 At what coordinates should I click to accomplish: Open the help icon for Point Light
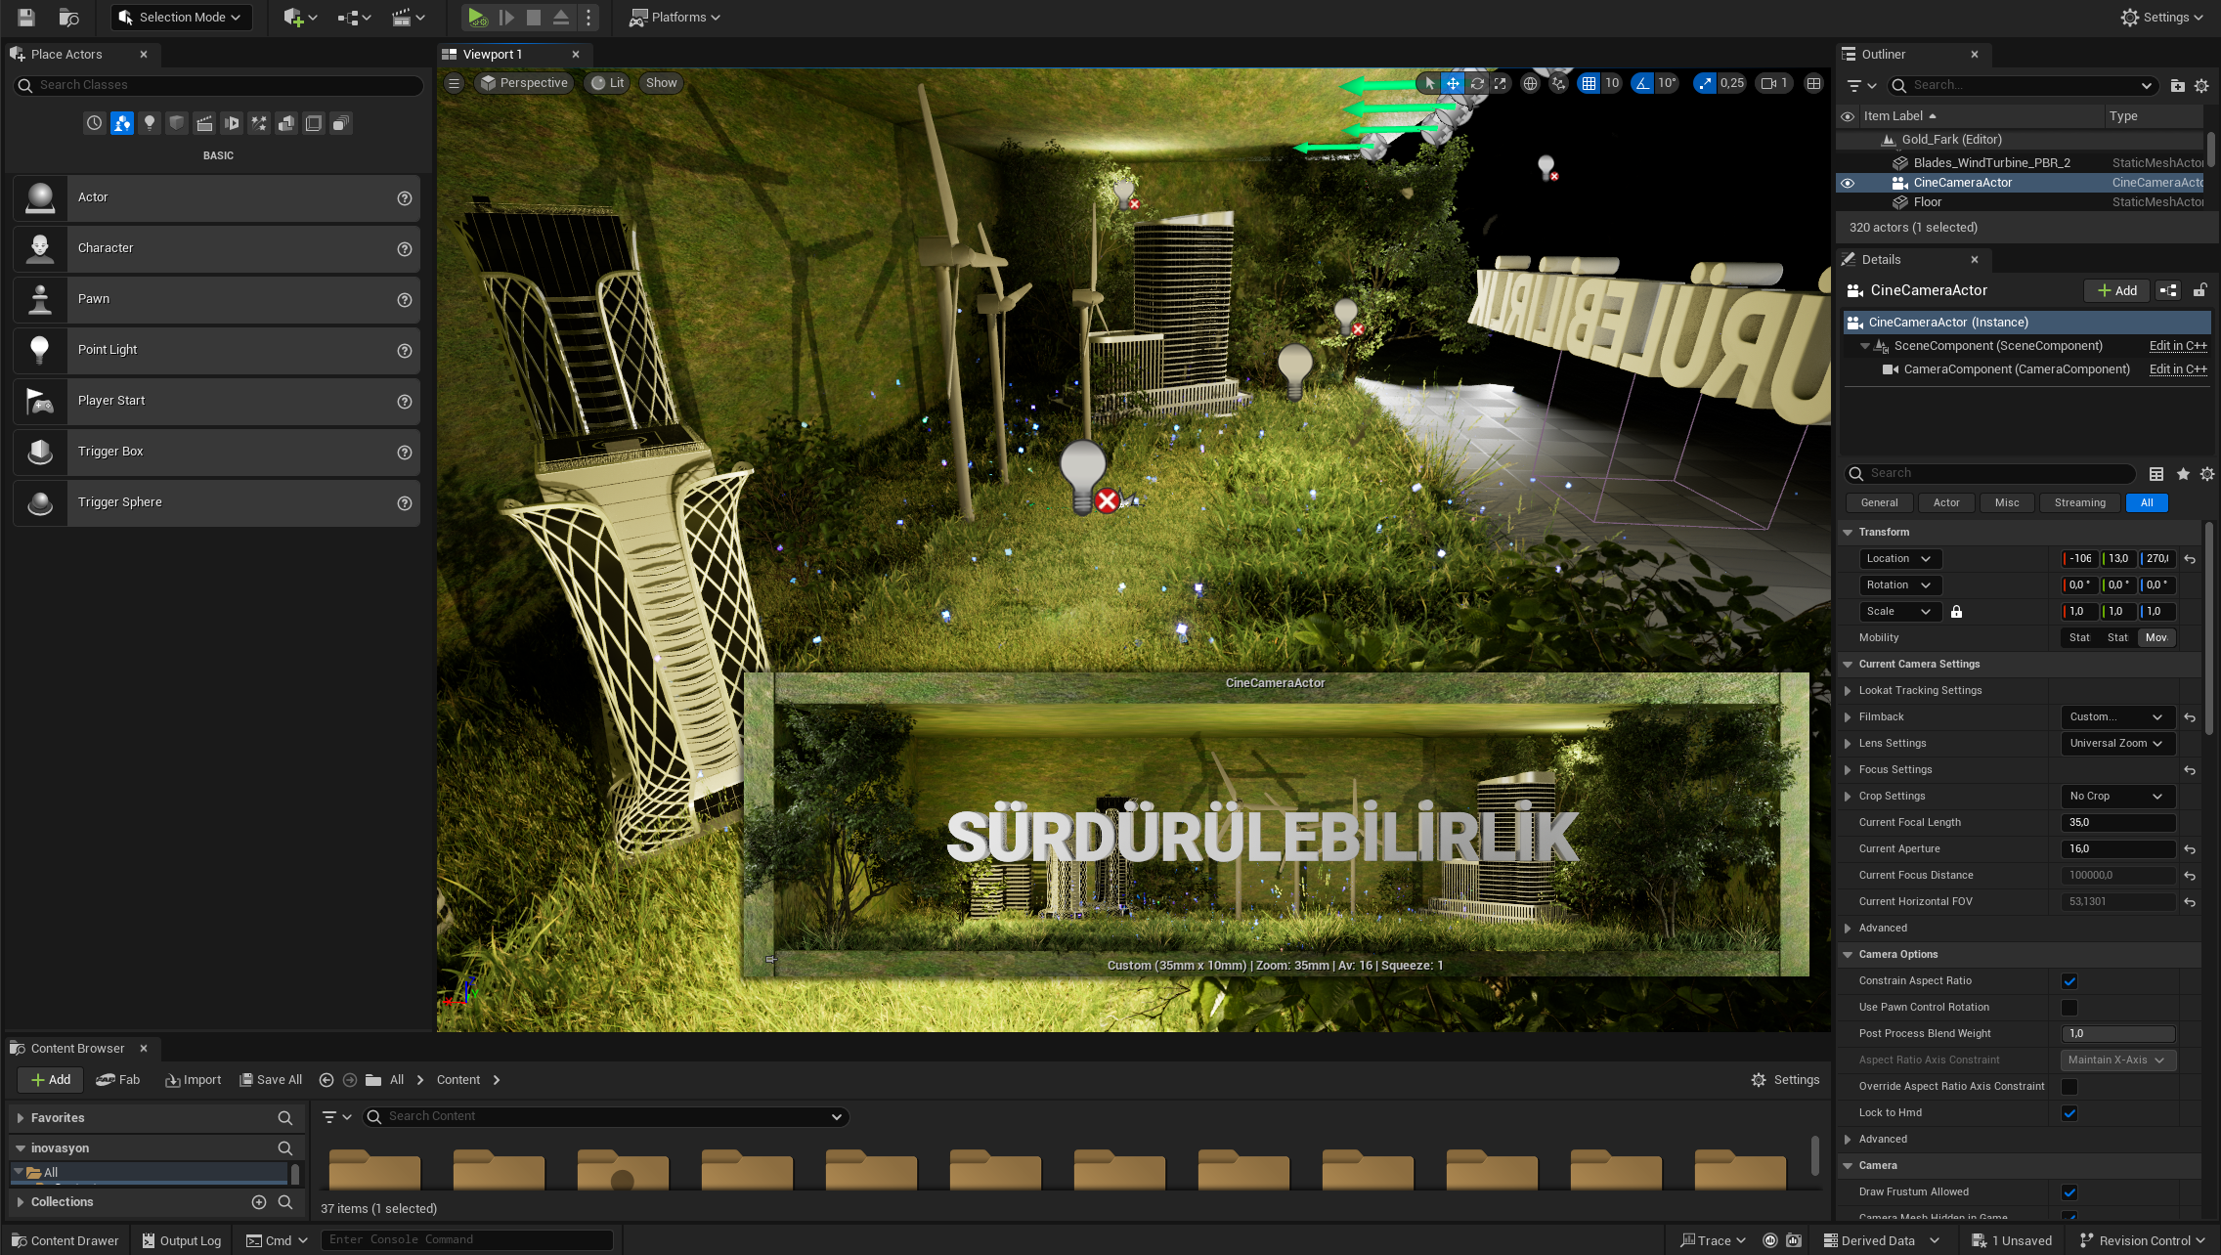(405, 351)
